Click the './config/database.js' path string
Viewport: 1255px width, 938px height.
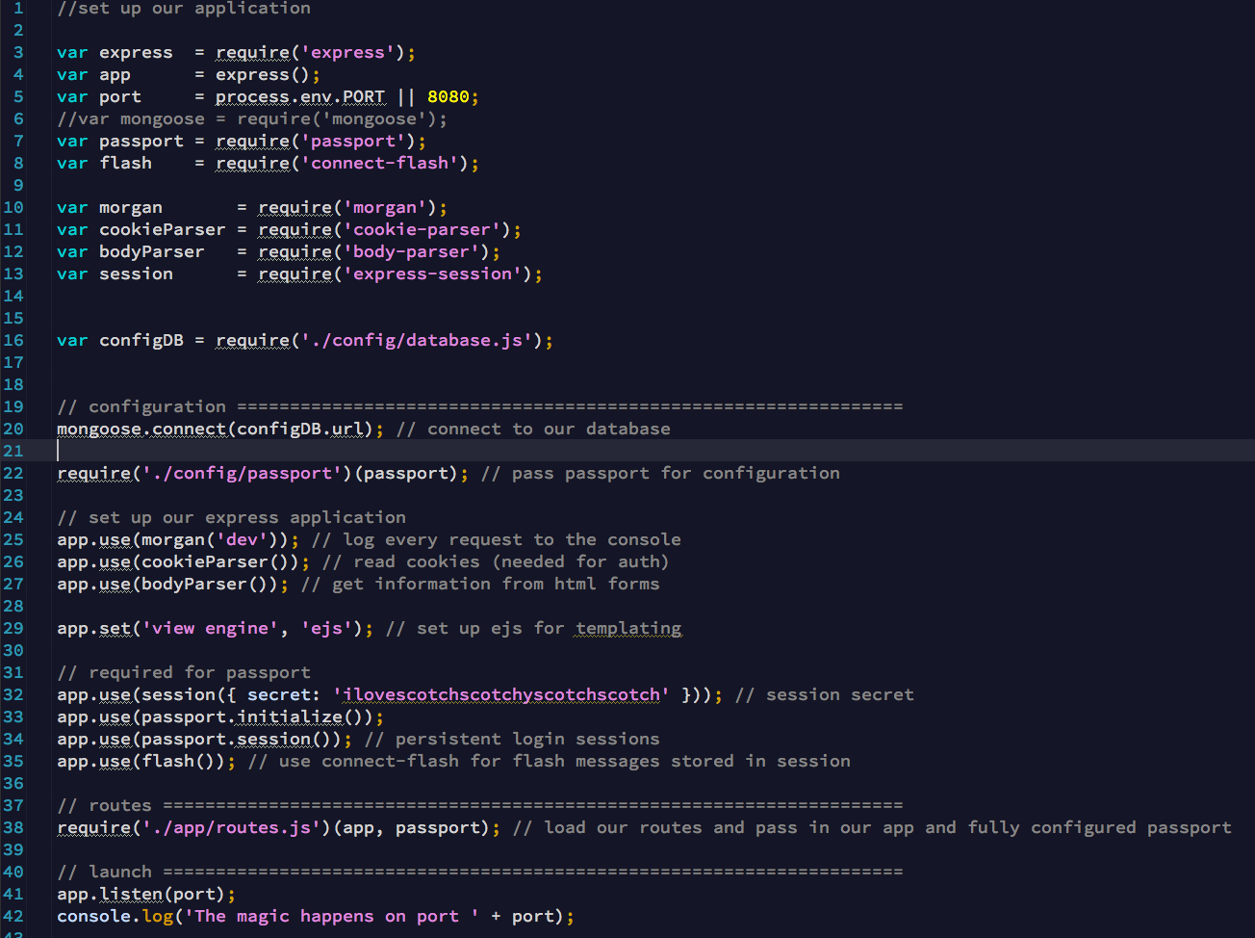418,340
